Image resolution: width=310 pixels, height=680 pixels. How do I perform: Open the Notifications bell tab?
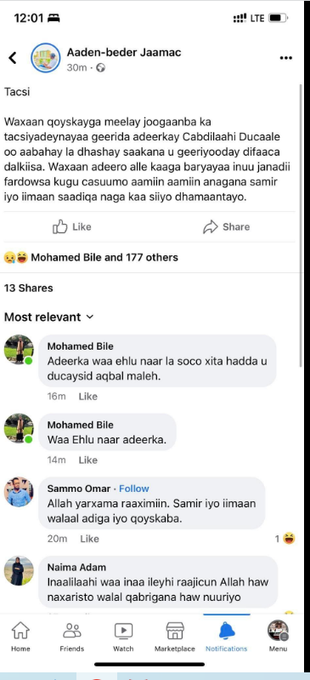click(x=227, y=637)
